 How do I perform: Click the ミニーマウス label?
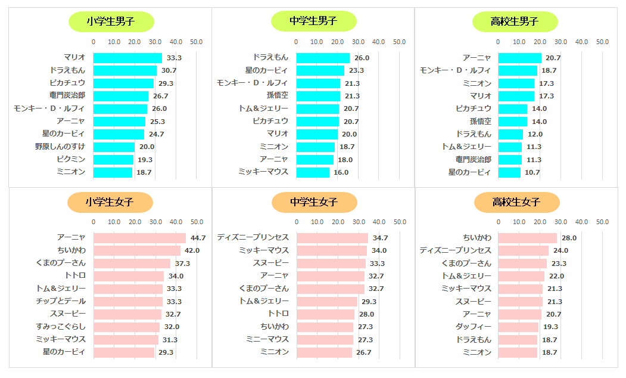point(267,339)
